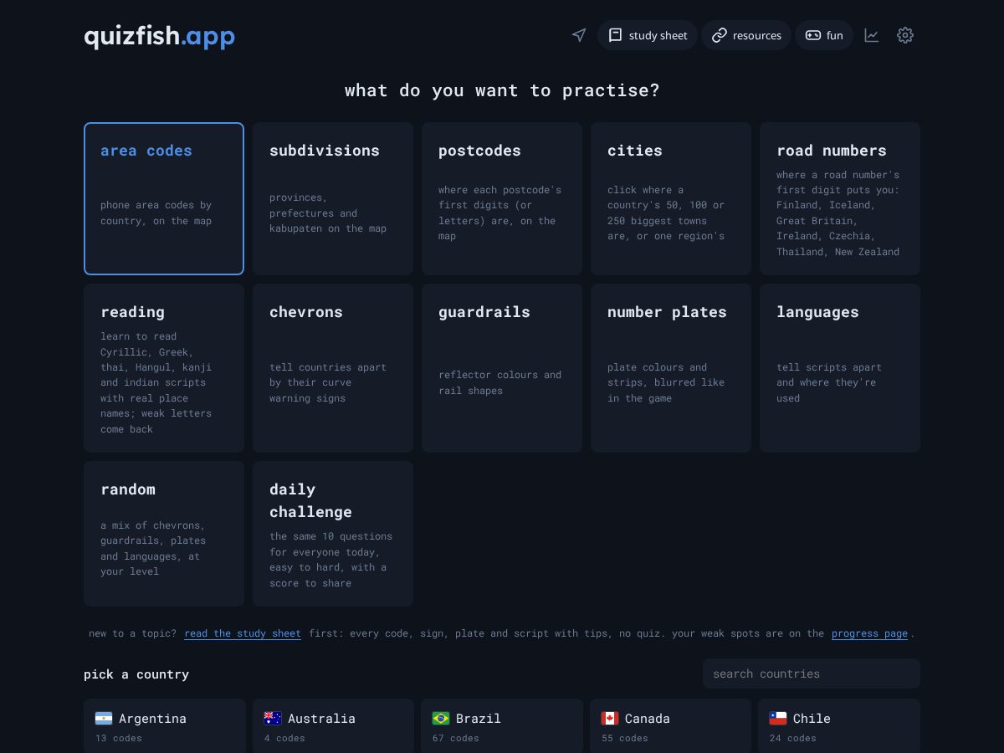1004x753 pixels.
Task: Click the Argentina flag icon
Action: [x=104, y=718]
